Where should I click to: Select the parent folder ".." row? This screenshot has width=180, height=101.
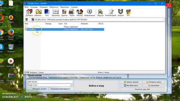click(x=64, y=27)
